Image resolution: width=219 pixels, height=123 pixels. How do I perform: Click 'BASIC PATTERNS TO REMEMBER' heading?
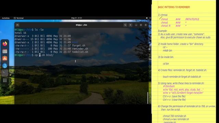pos(174,7)
